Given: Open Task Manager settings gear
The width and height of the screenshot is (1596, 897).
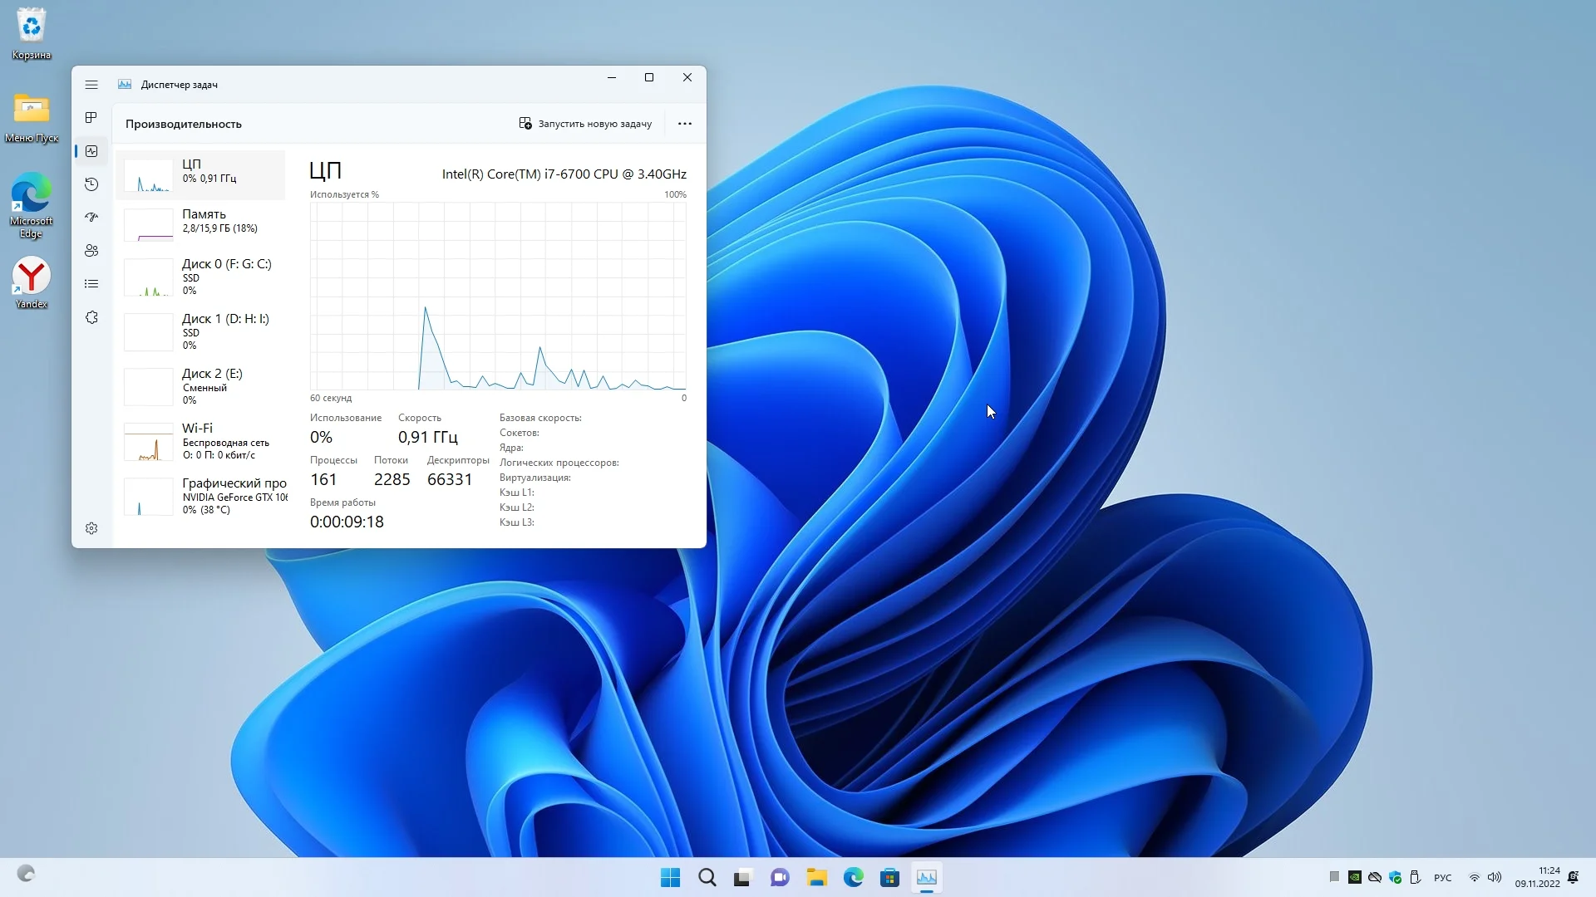Looking at the screenshot, I should (91, 528).
